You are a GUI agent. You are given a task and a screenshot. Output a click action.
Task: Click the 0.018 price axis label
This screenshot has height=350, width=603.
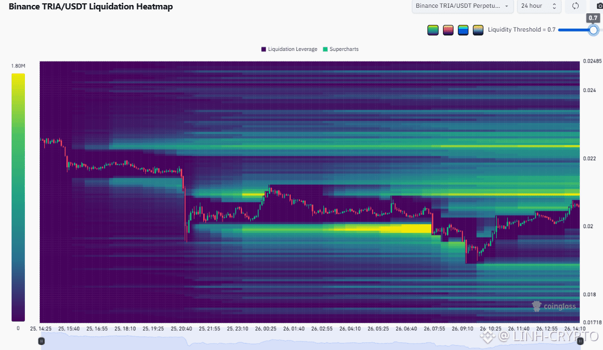590,295
